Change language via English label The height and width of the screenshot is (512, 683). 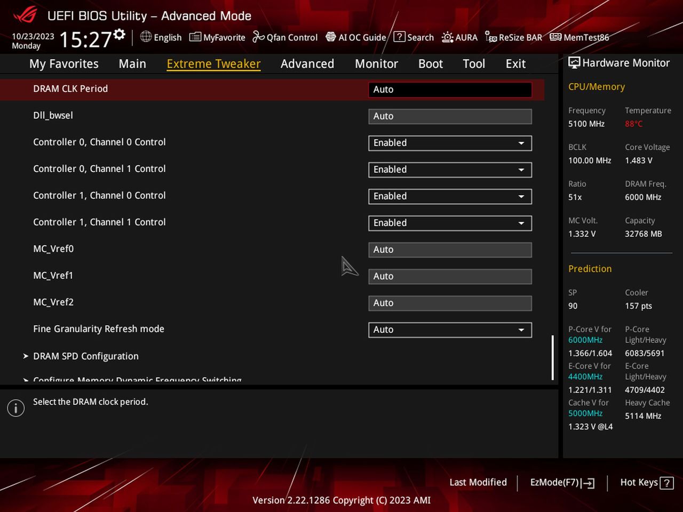(168, 37)
